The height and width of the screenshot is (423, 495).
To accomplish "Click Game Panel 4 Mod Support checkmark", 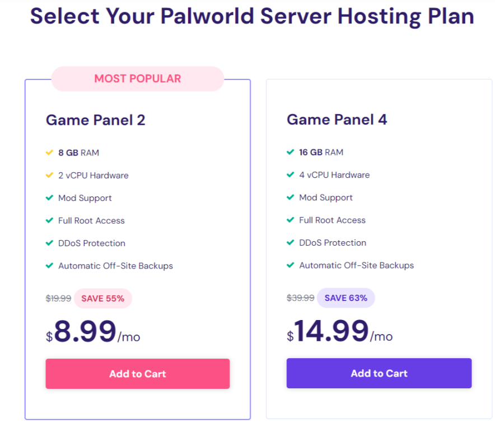I will [290, 198].
